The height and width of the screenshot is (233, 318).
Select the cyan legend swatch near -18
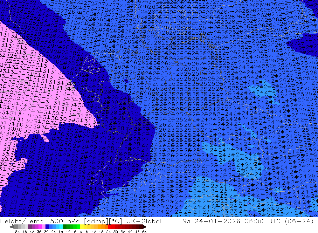pos(61,227)
